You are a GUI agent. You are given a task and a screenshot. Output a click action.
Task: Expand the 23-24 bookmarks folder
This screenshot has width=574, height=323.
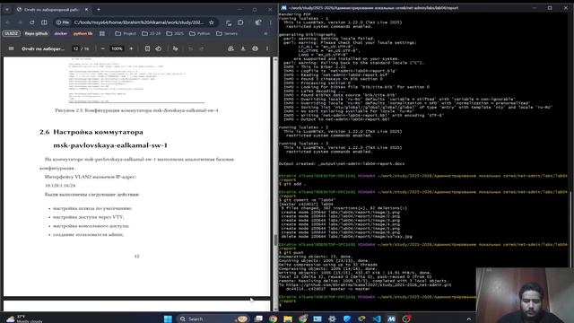(152, 33)
